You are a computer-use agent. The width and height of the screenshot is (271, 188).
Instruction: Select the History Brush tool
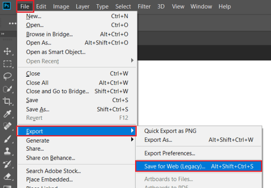click(x=8, y=164)
